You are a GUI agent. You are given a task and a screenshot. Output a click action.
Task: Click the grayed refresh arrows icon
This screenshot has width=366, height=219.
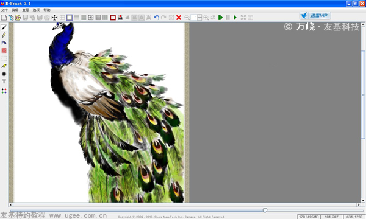click(213, 18)
